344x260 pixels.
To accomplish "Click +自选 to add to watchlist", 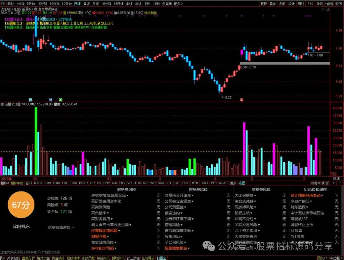I will pyautogui.click(x=329, y=4).
